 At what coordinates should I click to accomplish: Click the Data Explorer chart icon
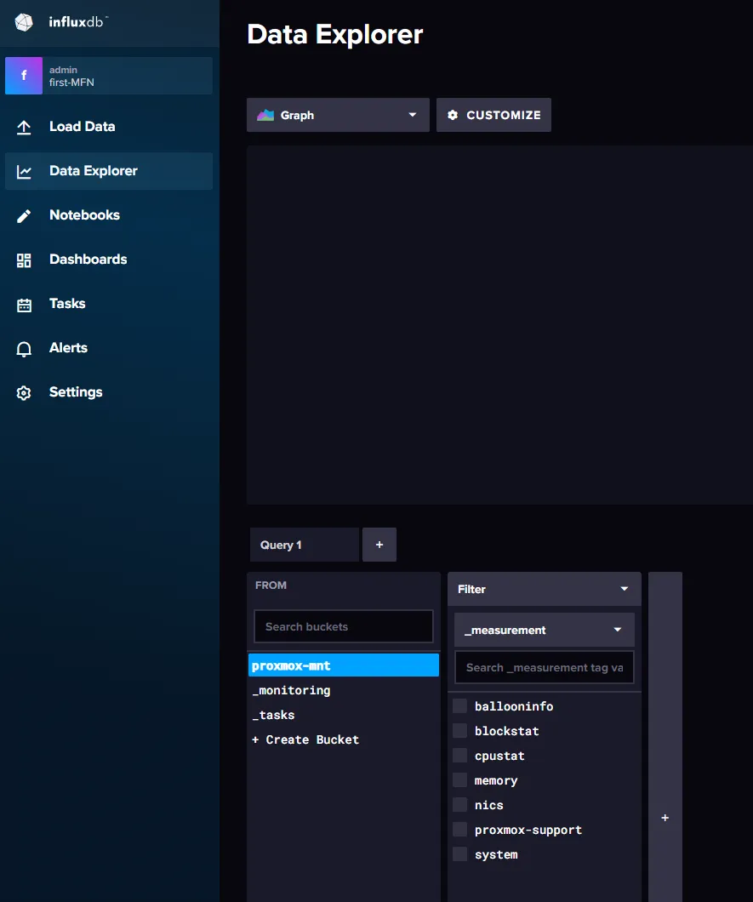coord(24,171)
